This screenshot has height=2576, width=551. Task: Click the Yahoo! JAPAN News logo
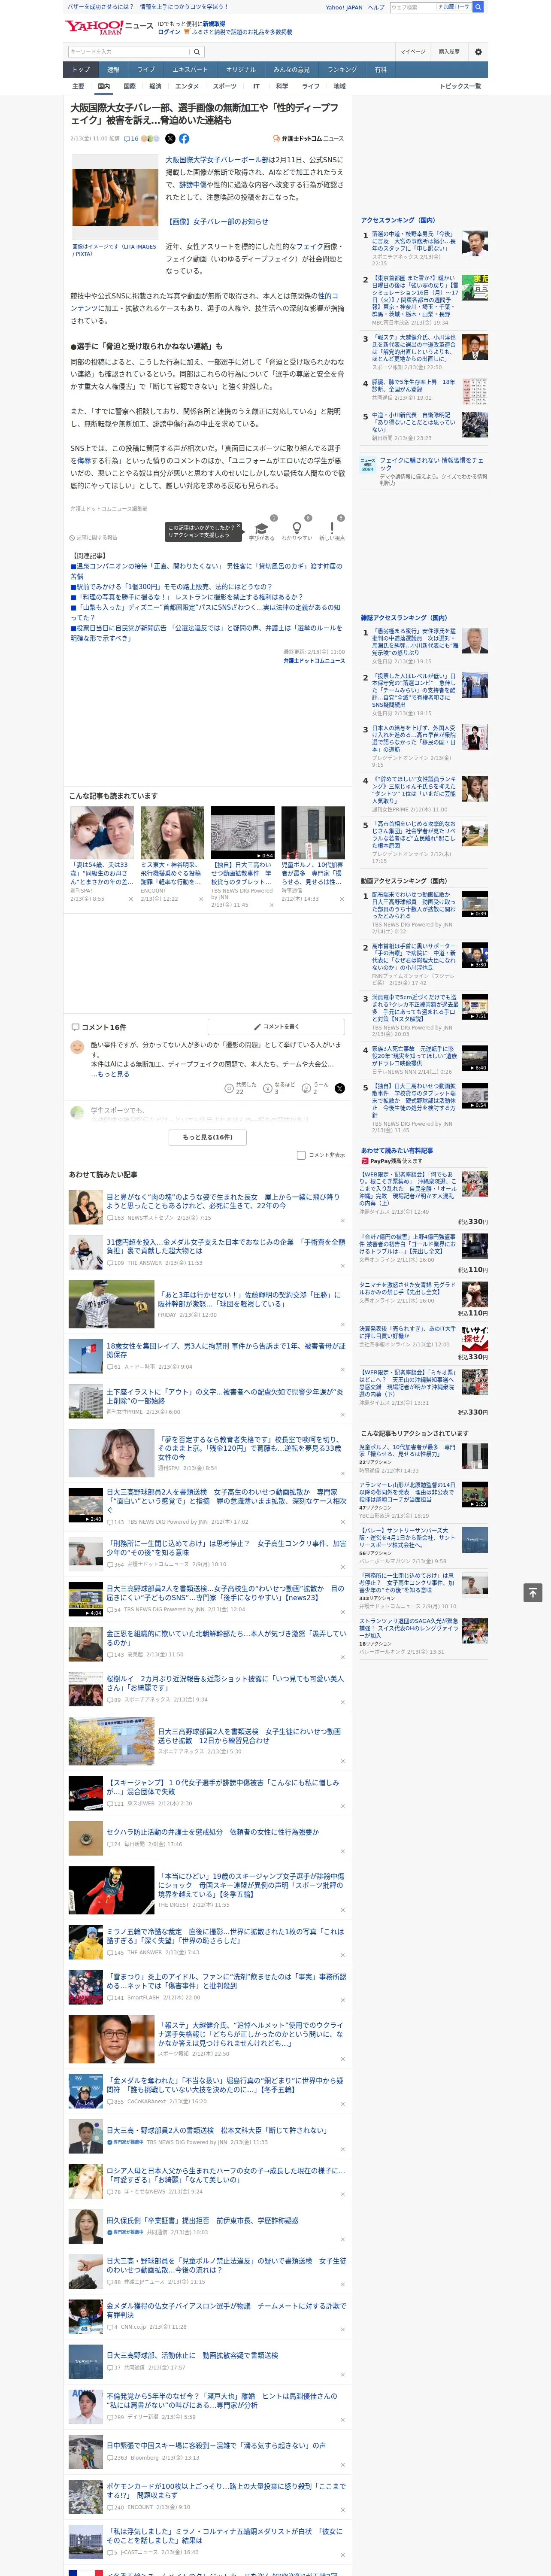[110, 27]
